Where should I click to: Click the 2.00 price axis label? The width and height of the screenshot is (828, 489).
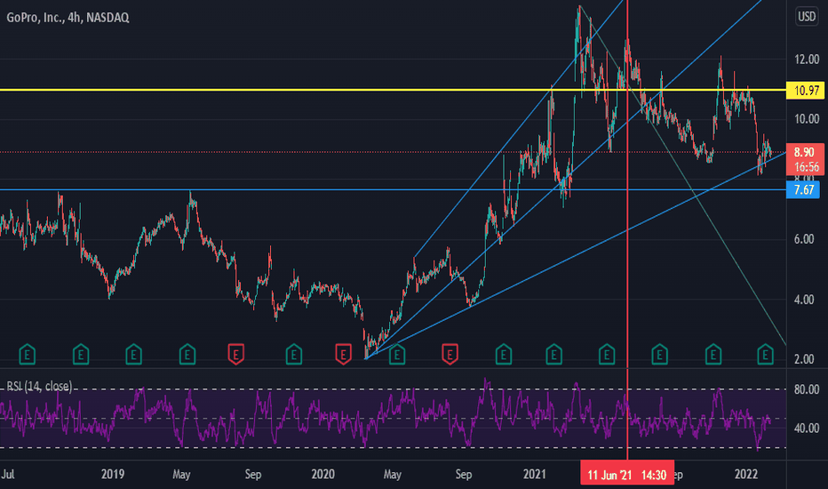point(804,359)
